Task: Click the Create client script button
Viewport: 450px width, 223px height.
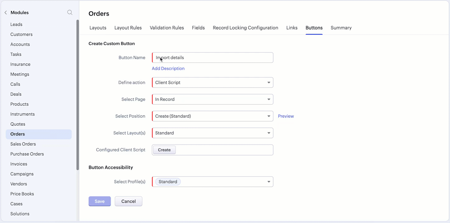Action: (x=164, y=150)
